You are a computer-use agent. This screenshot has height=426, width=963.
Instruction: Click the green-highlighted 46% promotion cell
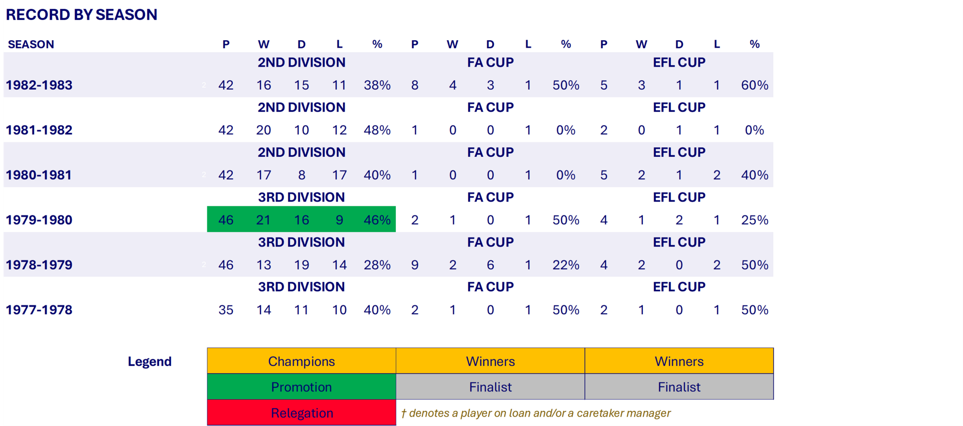[377, 220]
